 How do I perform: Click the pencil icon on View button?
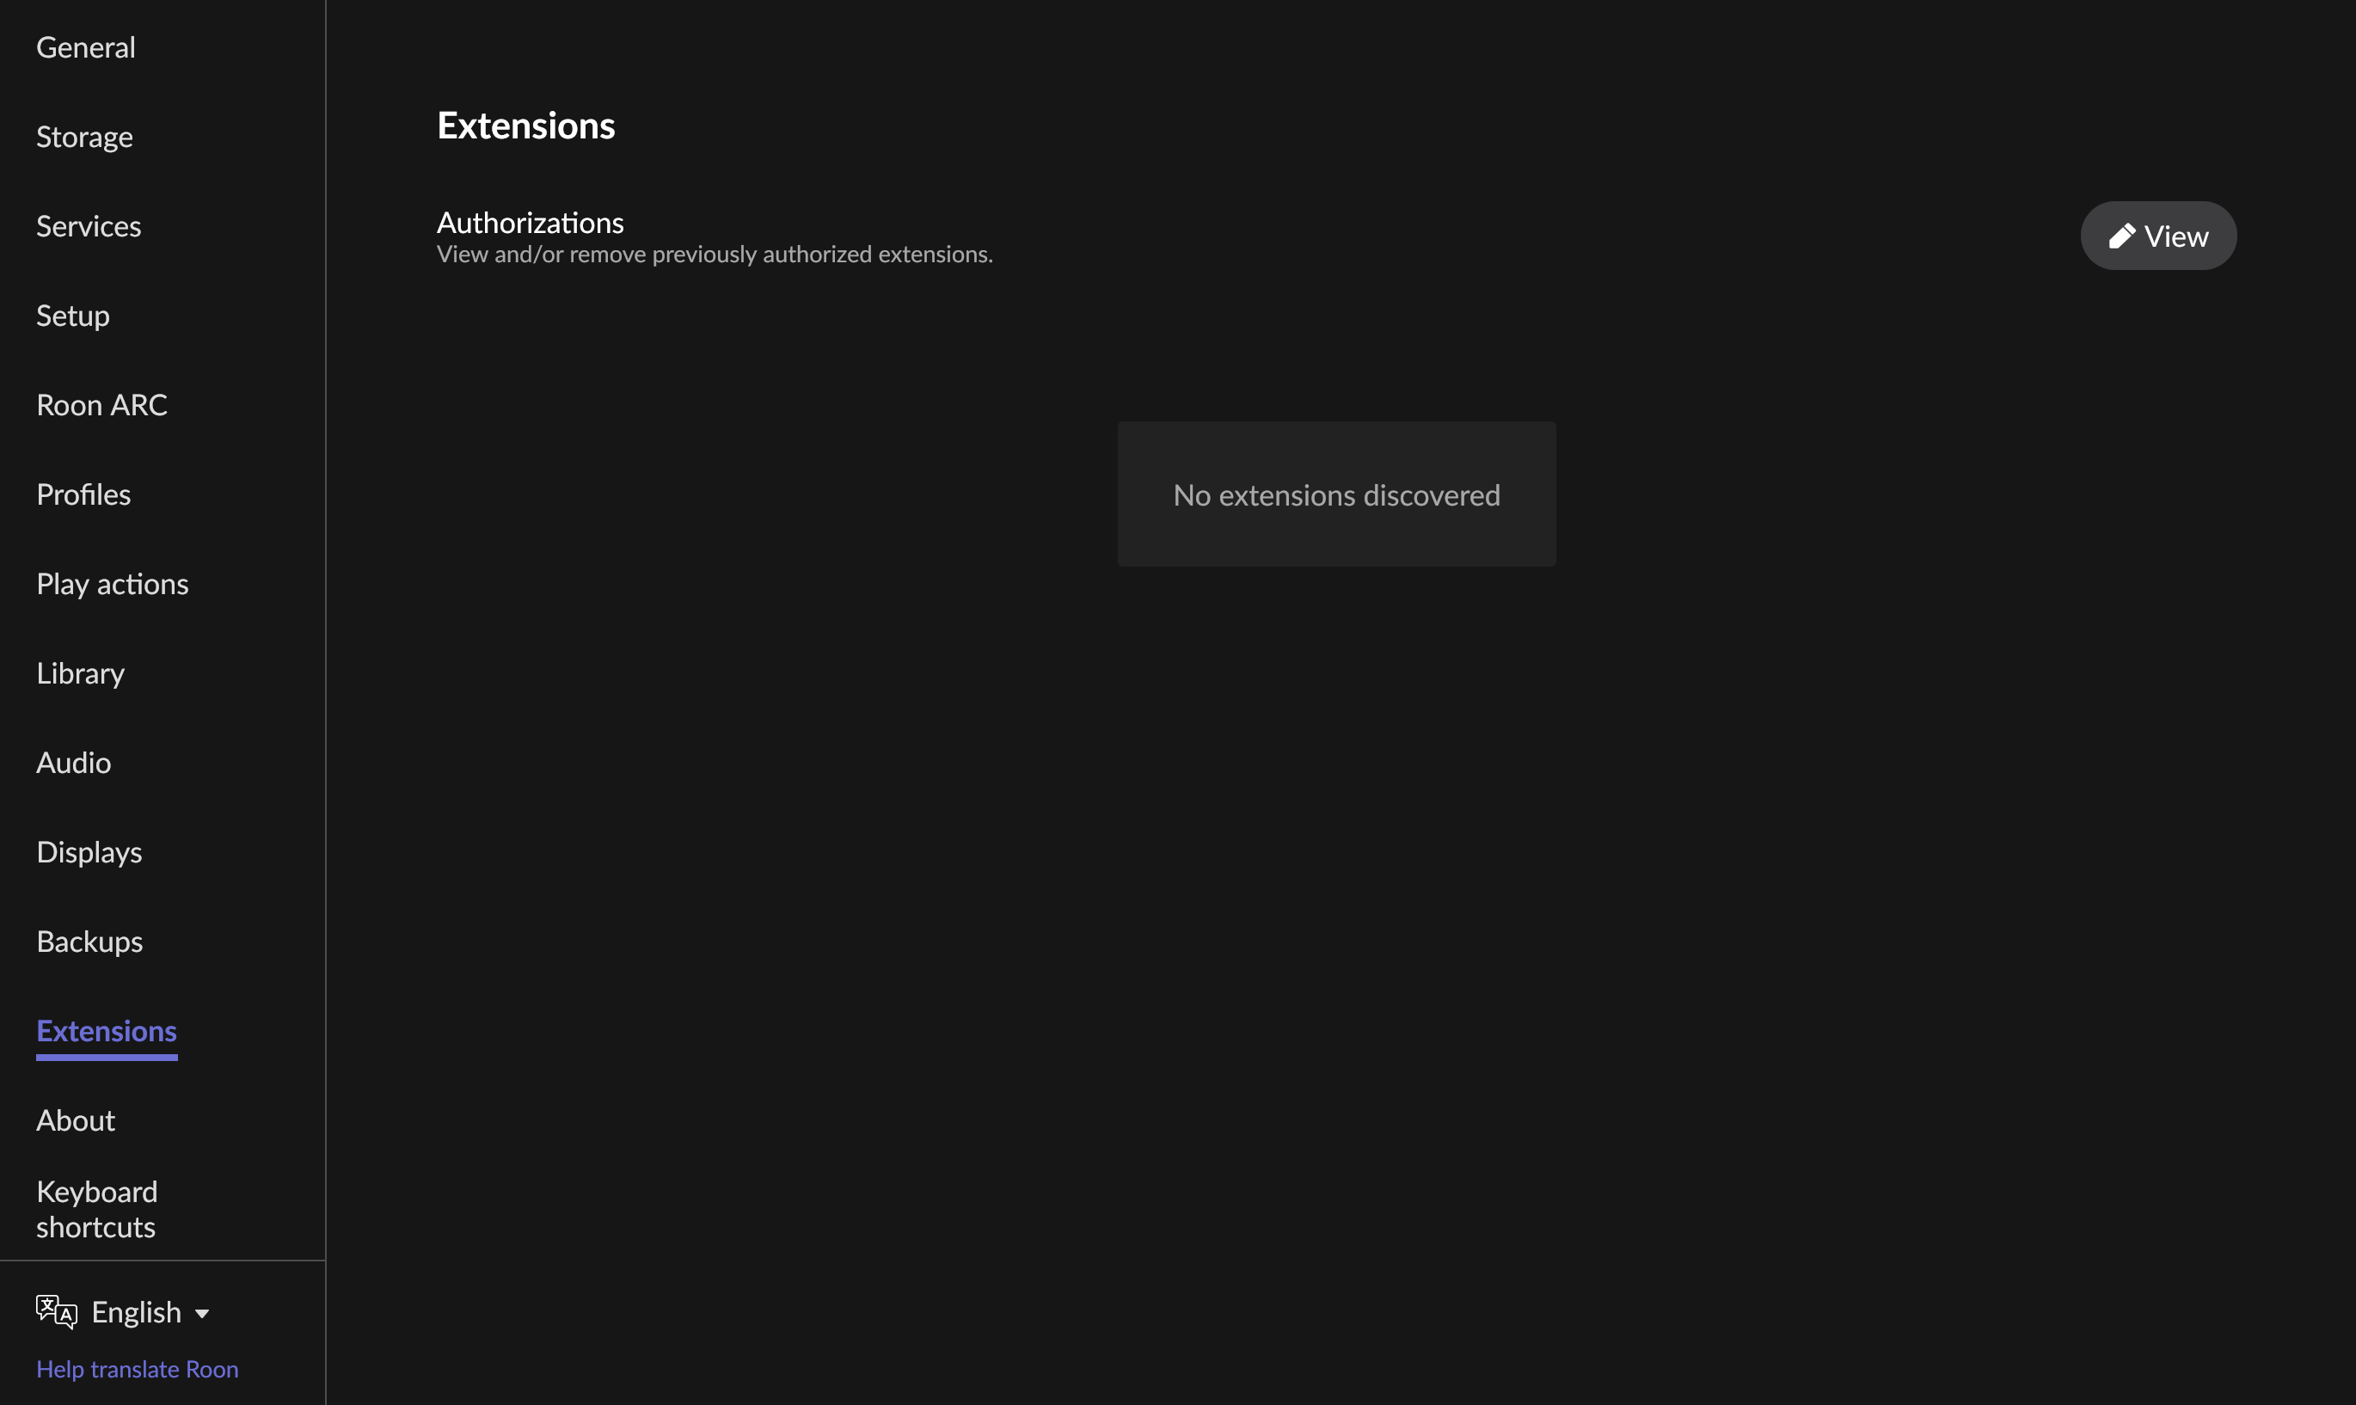pyautogui.click(x=2121, y=236)
